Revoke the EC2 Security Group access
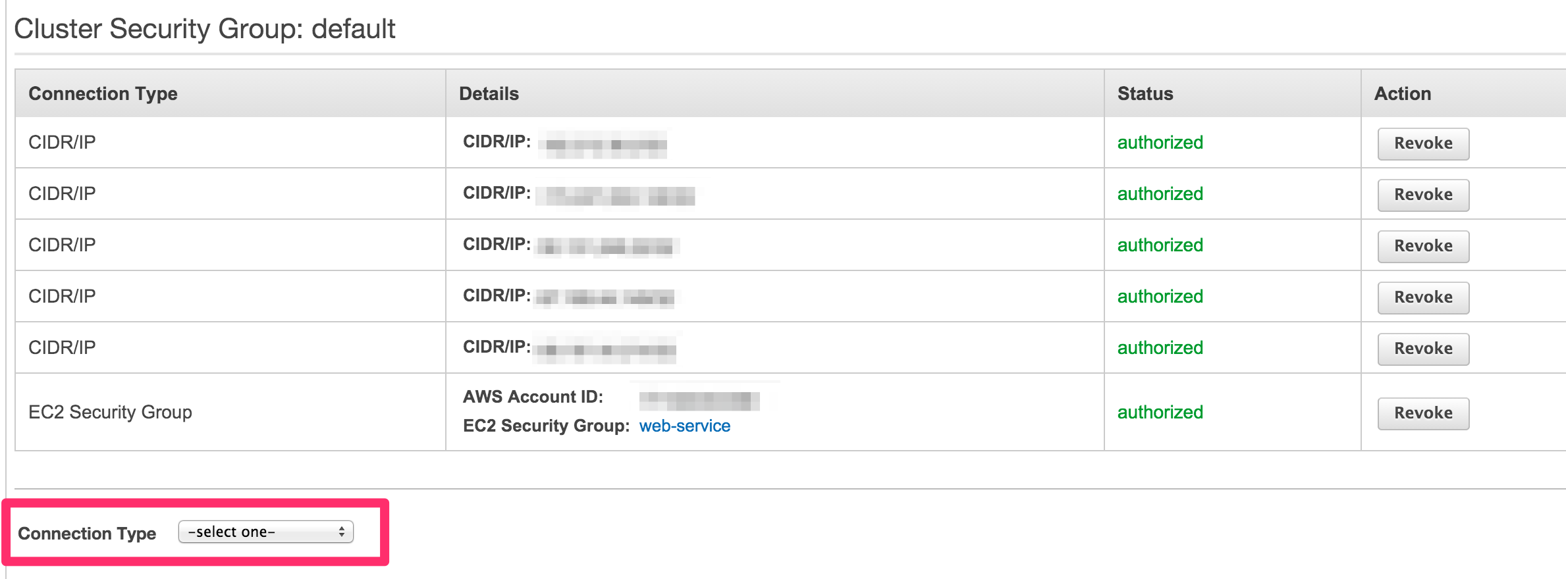The width and height of the screenshot is (1566, 579). [1422, 413]
